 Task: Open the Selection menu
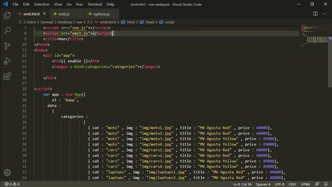[x=41, y=4]
